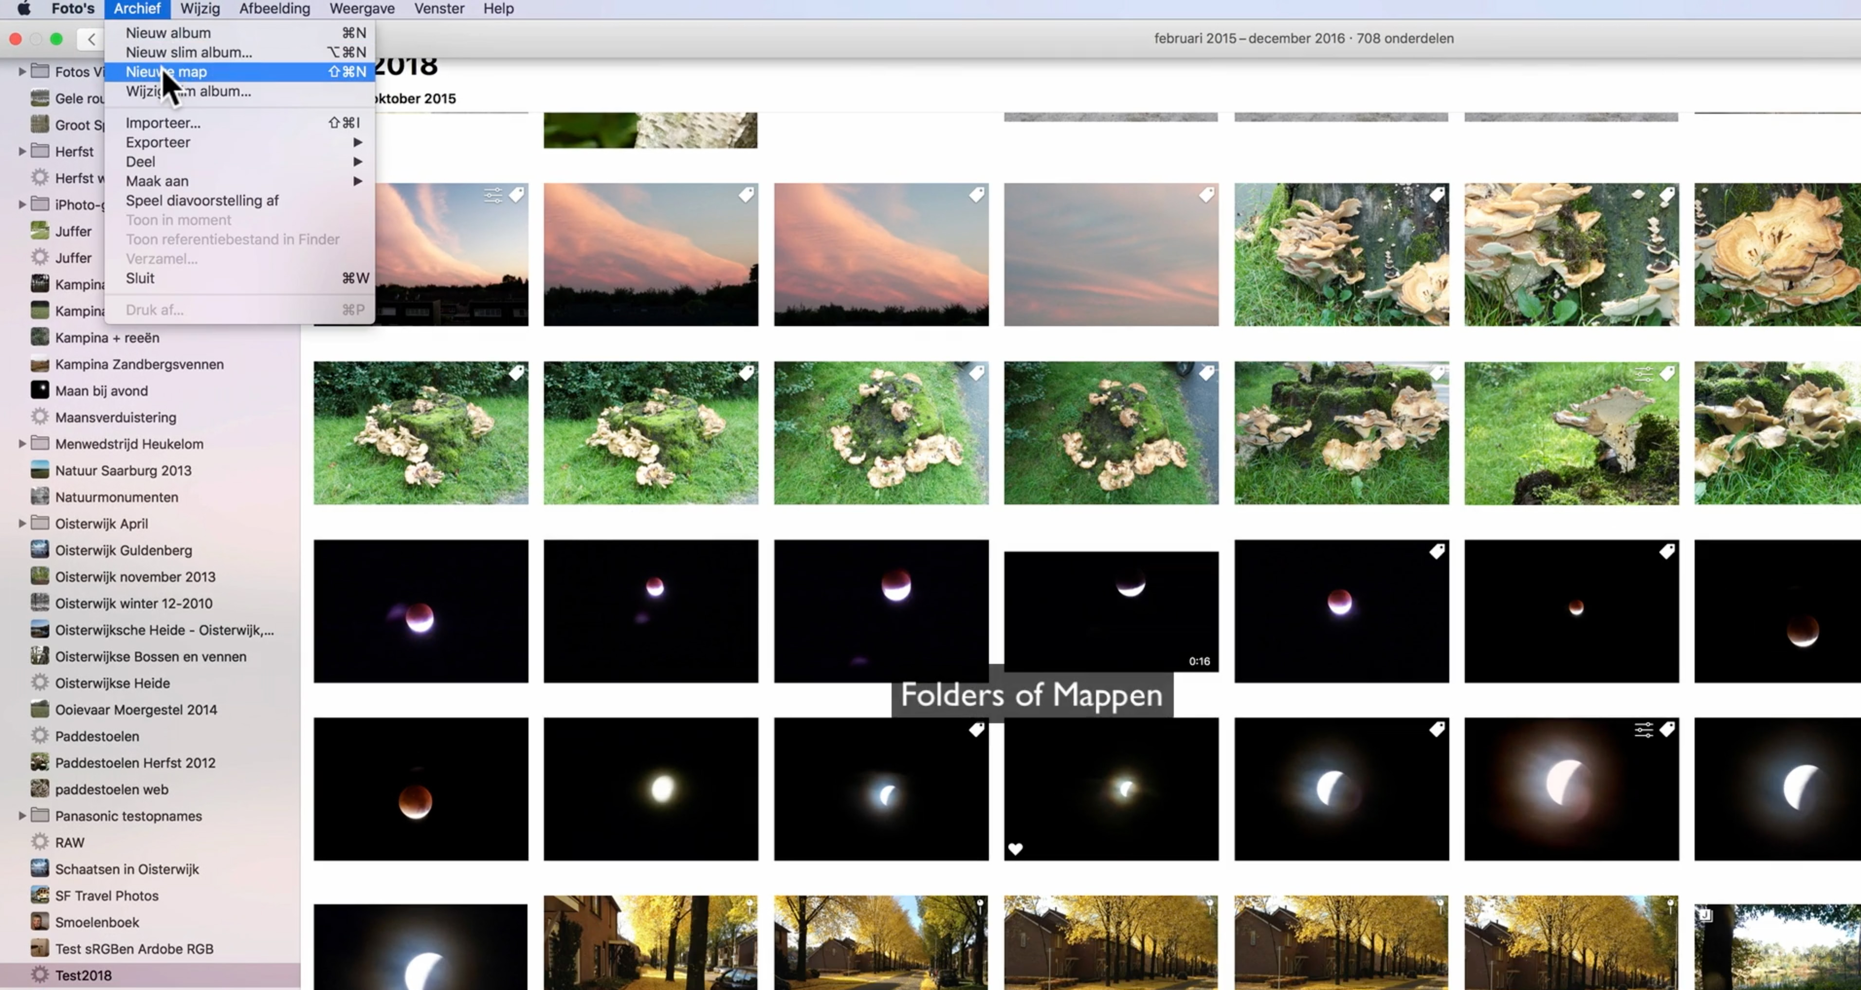Screen dimensions: 1861x990
Task: Click the Maan bij avond album icon
Action: (x=40, y=390)
